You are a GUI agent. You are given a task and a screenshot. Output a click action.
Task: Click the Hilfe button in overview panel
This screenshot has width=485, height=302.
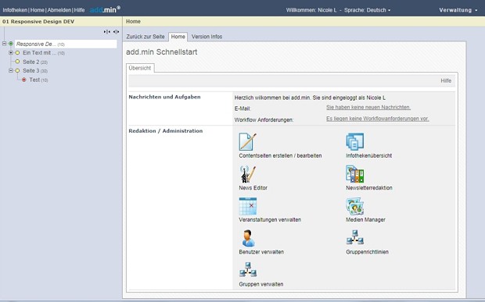pos(446,81)
